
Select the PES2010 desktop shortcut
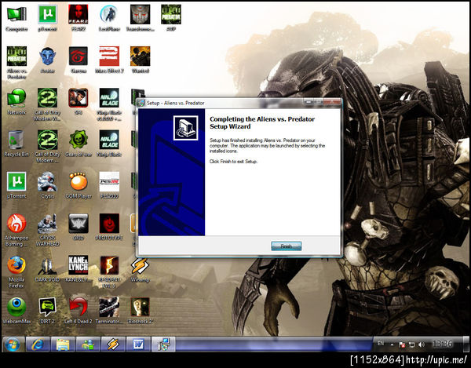point(109,185)
